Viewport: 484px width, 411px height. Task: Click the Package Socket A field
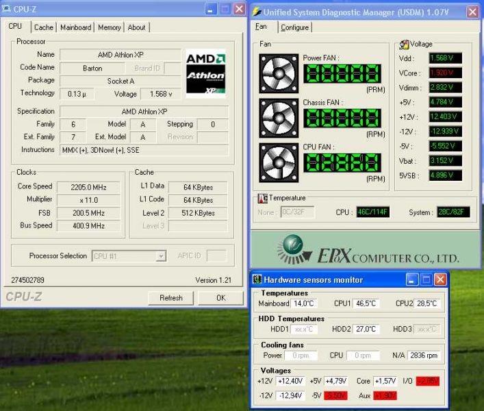[x=120, y=82]
